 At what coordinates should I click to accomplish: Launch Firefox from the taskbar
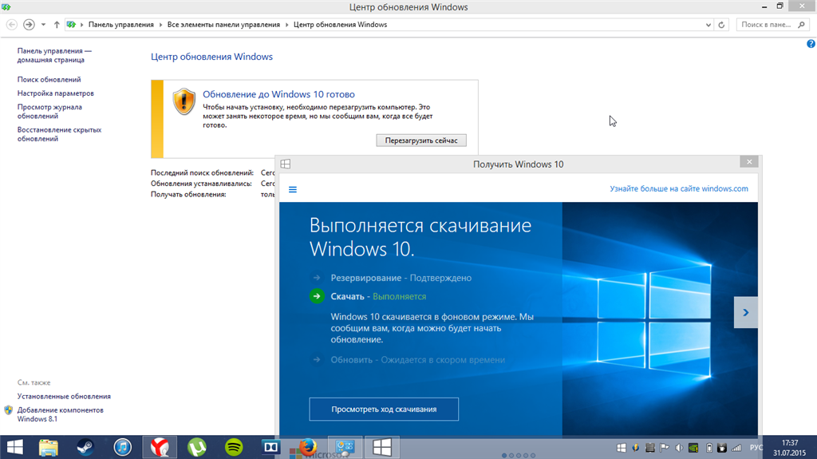[307, 447]
